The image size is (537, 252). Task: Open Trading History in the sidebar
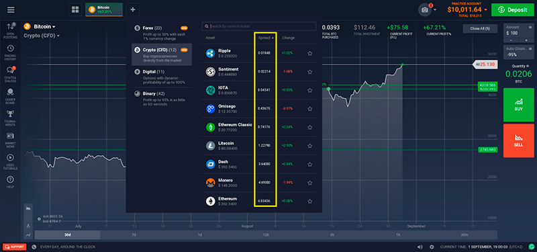10,52
